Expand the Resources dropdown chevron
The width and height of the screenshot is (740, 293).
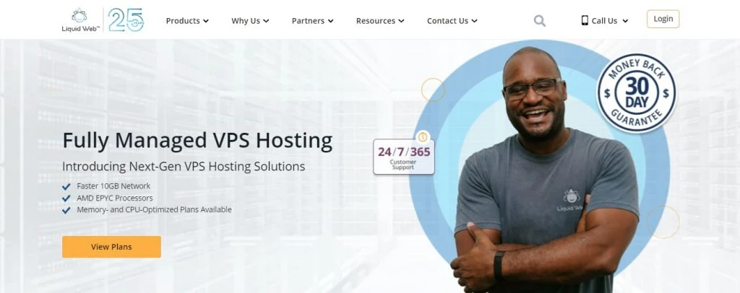(401, 22)
